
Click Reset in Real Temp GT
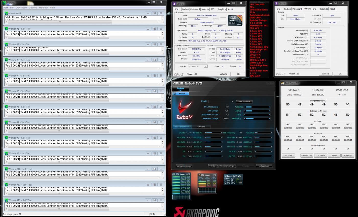[334, 156]
